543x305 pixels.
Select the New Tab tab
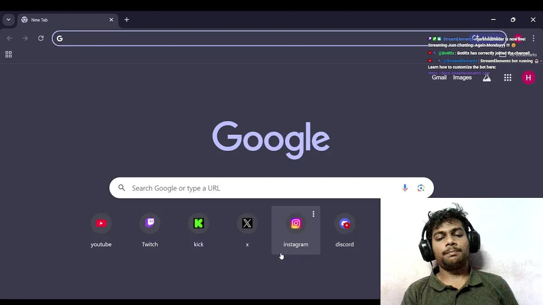(x=68, y=20)
